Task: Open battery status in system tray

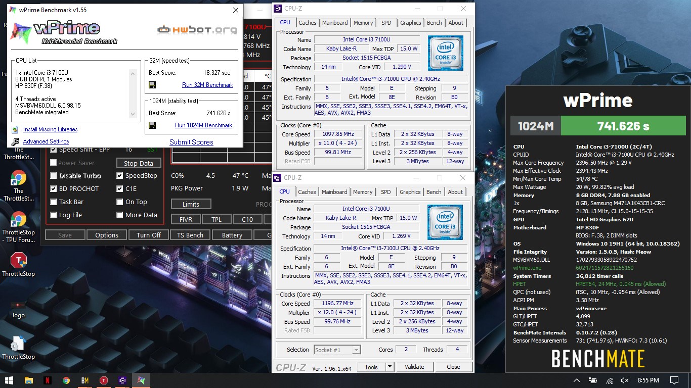Action: 593,380
